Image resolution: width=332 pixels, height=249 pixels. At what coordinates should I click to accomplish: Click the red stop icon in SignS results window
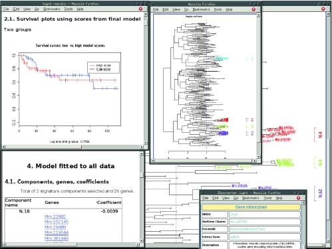(x=140, y=9)
